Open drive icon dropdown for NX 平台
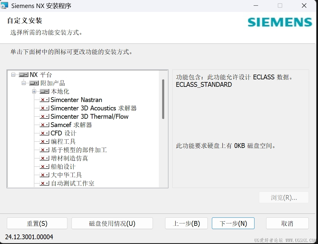 (24, 75)
